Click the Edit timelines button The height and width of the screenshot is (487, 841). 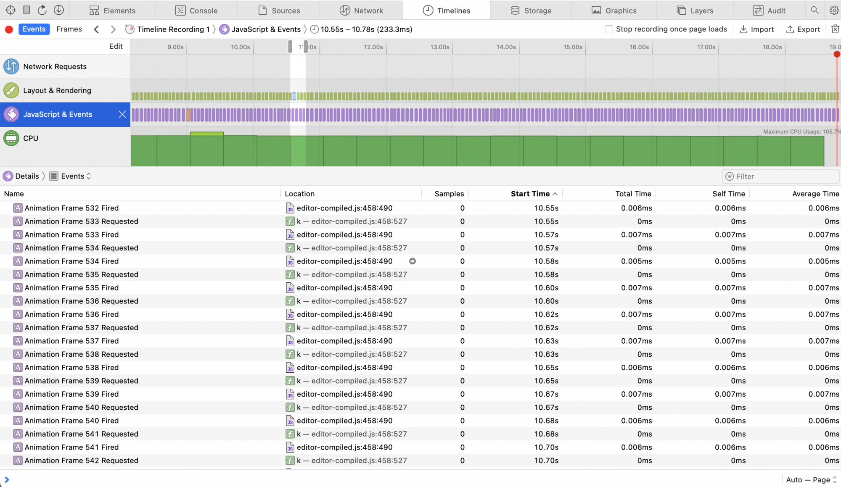coord(116,46)
